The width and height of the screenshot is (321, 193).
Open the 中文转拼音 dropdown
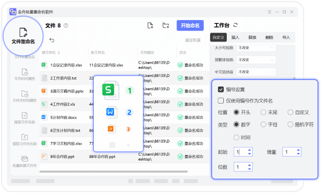[256, 72]
